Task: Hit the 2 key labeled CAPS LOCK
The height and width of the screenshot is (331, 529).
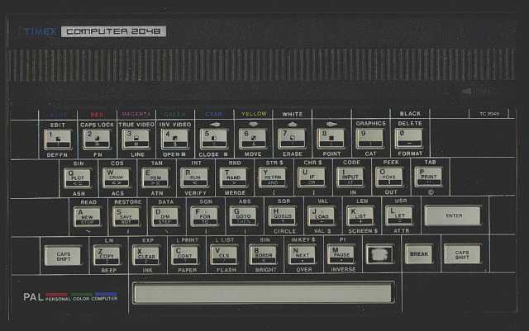Action: pos(97,139)
